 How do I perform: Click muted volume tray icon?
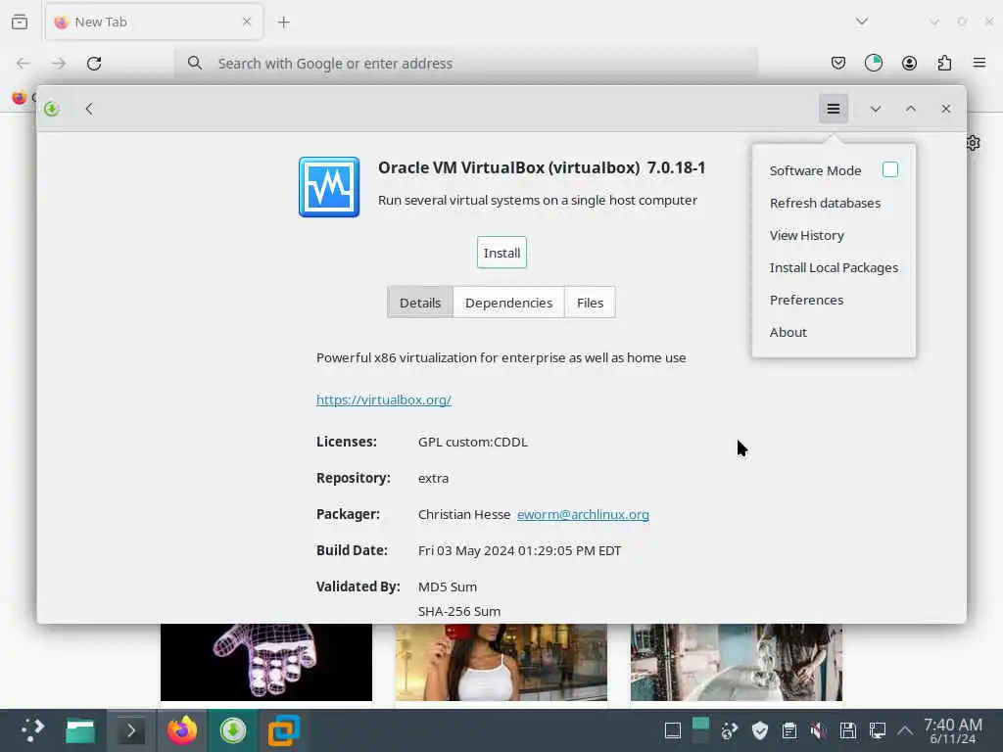click(818, 730)
